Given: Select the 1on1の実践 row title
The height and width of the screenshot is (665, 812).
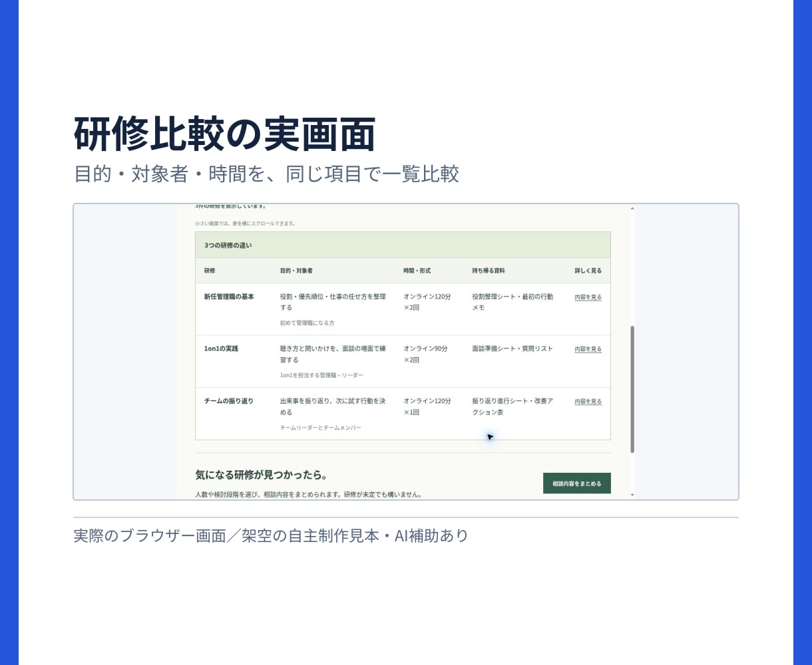Looking at the screenshot, I should 221,348.
